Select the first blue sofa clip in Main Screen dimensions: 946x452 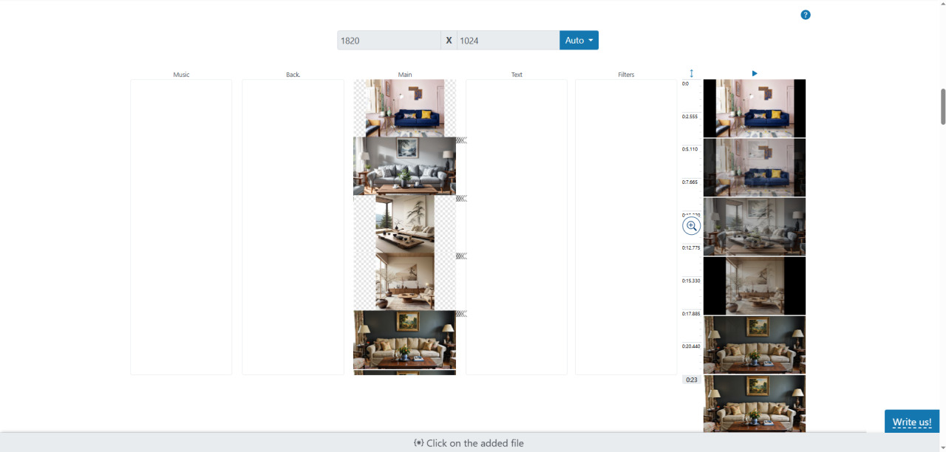(404, 108)
